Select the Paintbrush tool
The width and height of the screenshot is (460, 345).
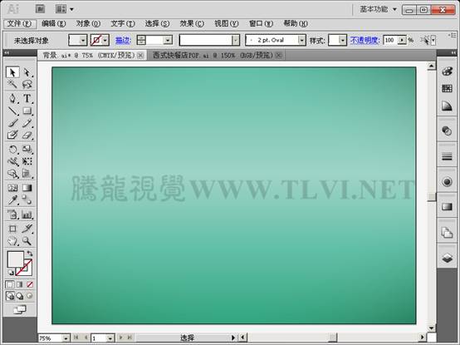[x=12, y=123]
